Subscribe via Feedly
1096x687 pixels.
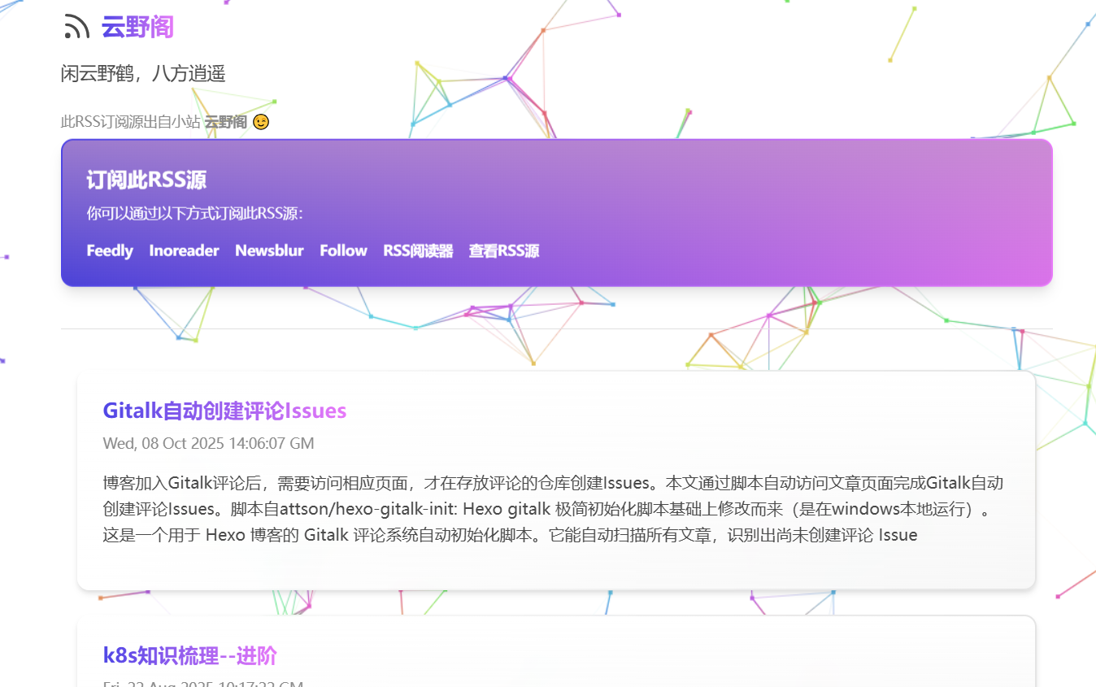(110, 250)
